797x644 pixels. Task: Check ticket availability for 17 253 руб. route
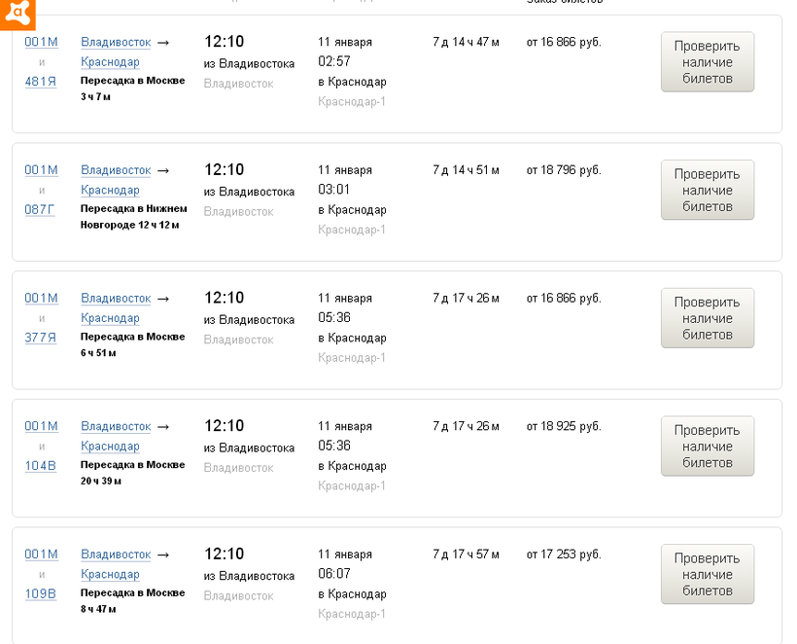[x=707, y=575]
